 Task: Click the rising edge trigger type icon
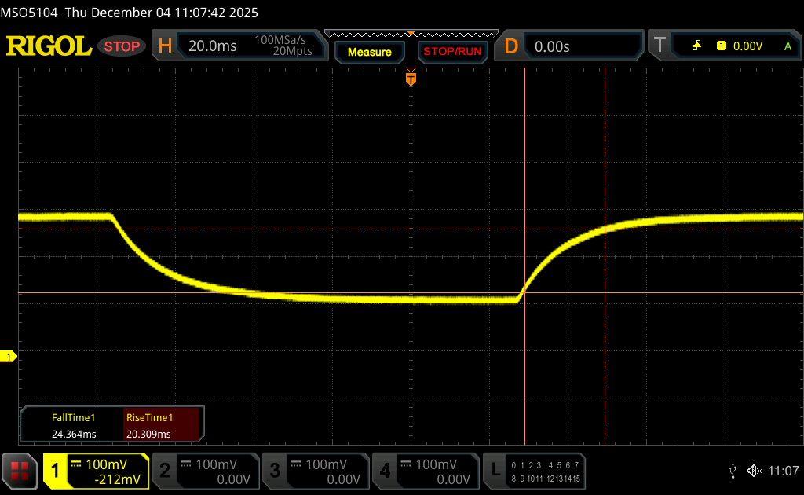click(696, 46)
